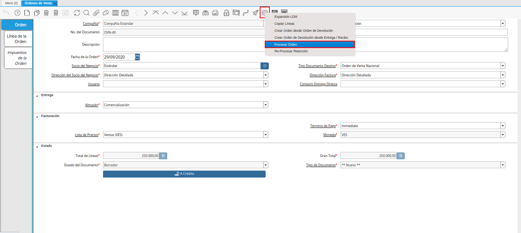Screen dimensions: 521x233
Task: Choose Copiar Líneas in the process menu
Action: (x=285, y=24)
